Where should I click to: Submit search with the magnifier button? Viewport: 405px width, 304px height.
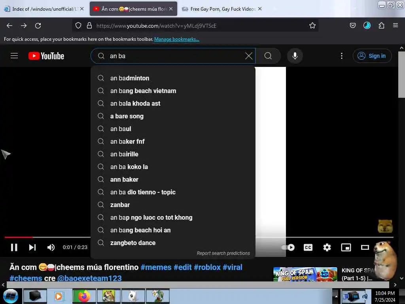(x=268, y=56)
